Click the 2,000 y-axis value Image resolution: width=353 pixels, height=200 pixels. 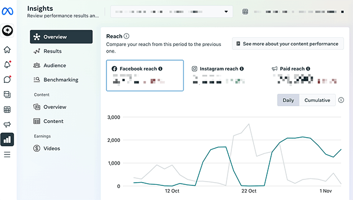[114, 140]
